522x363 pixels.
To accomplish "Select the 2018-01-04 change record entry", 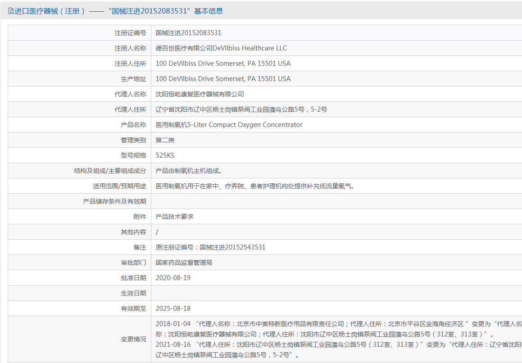I will tap(339, 329).
